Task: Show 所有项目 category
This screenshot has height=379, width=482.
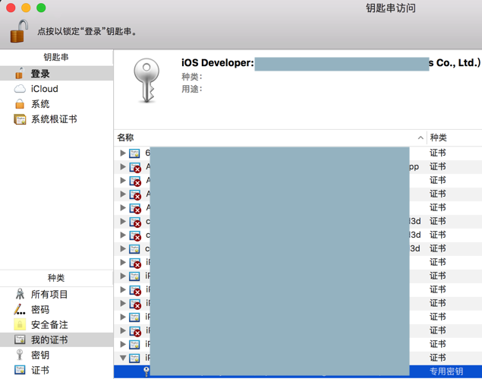Action: pyautogui.click(x=57, y=295)
